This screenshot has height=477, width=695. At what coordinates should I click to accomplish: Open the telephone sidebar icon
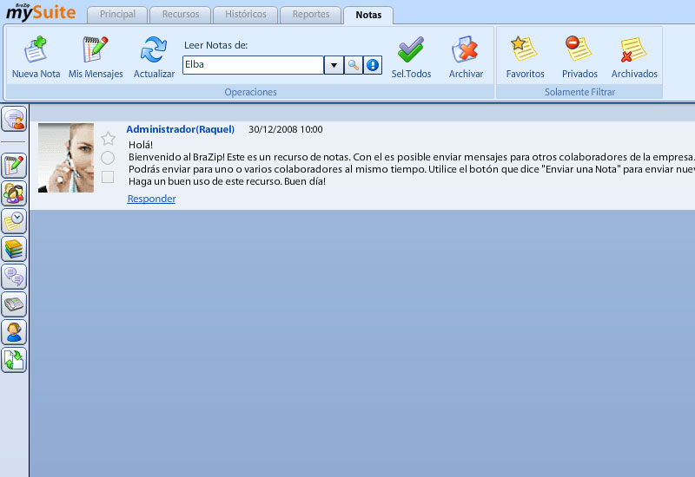pyautogui.click(x=14, y=304)
